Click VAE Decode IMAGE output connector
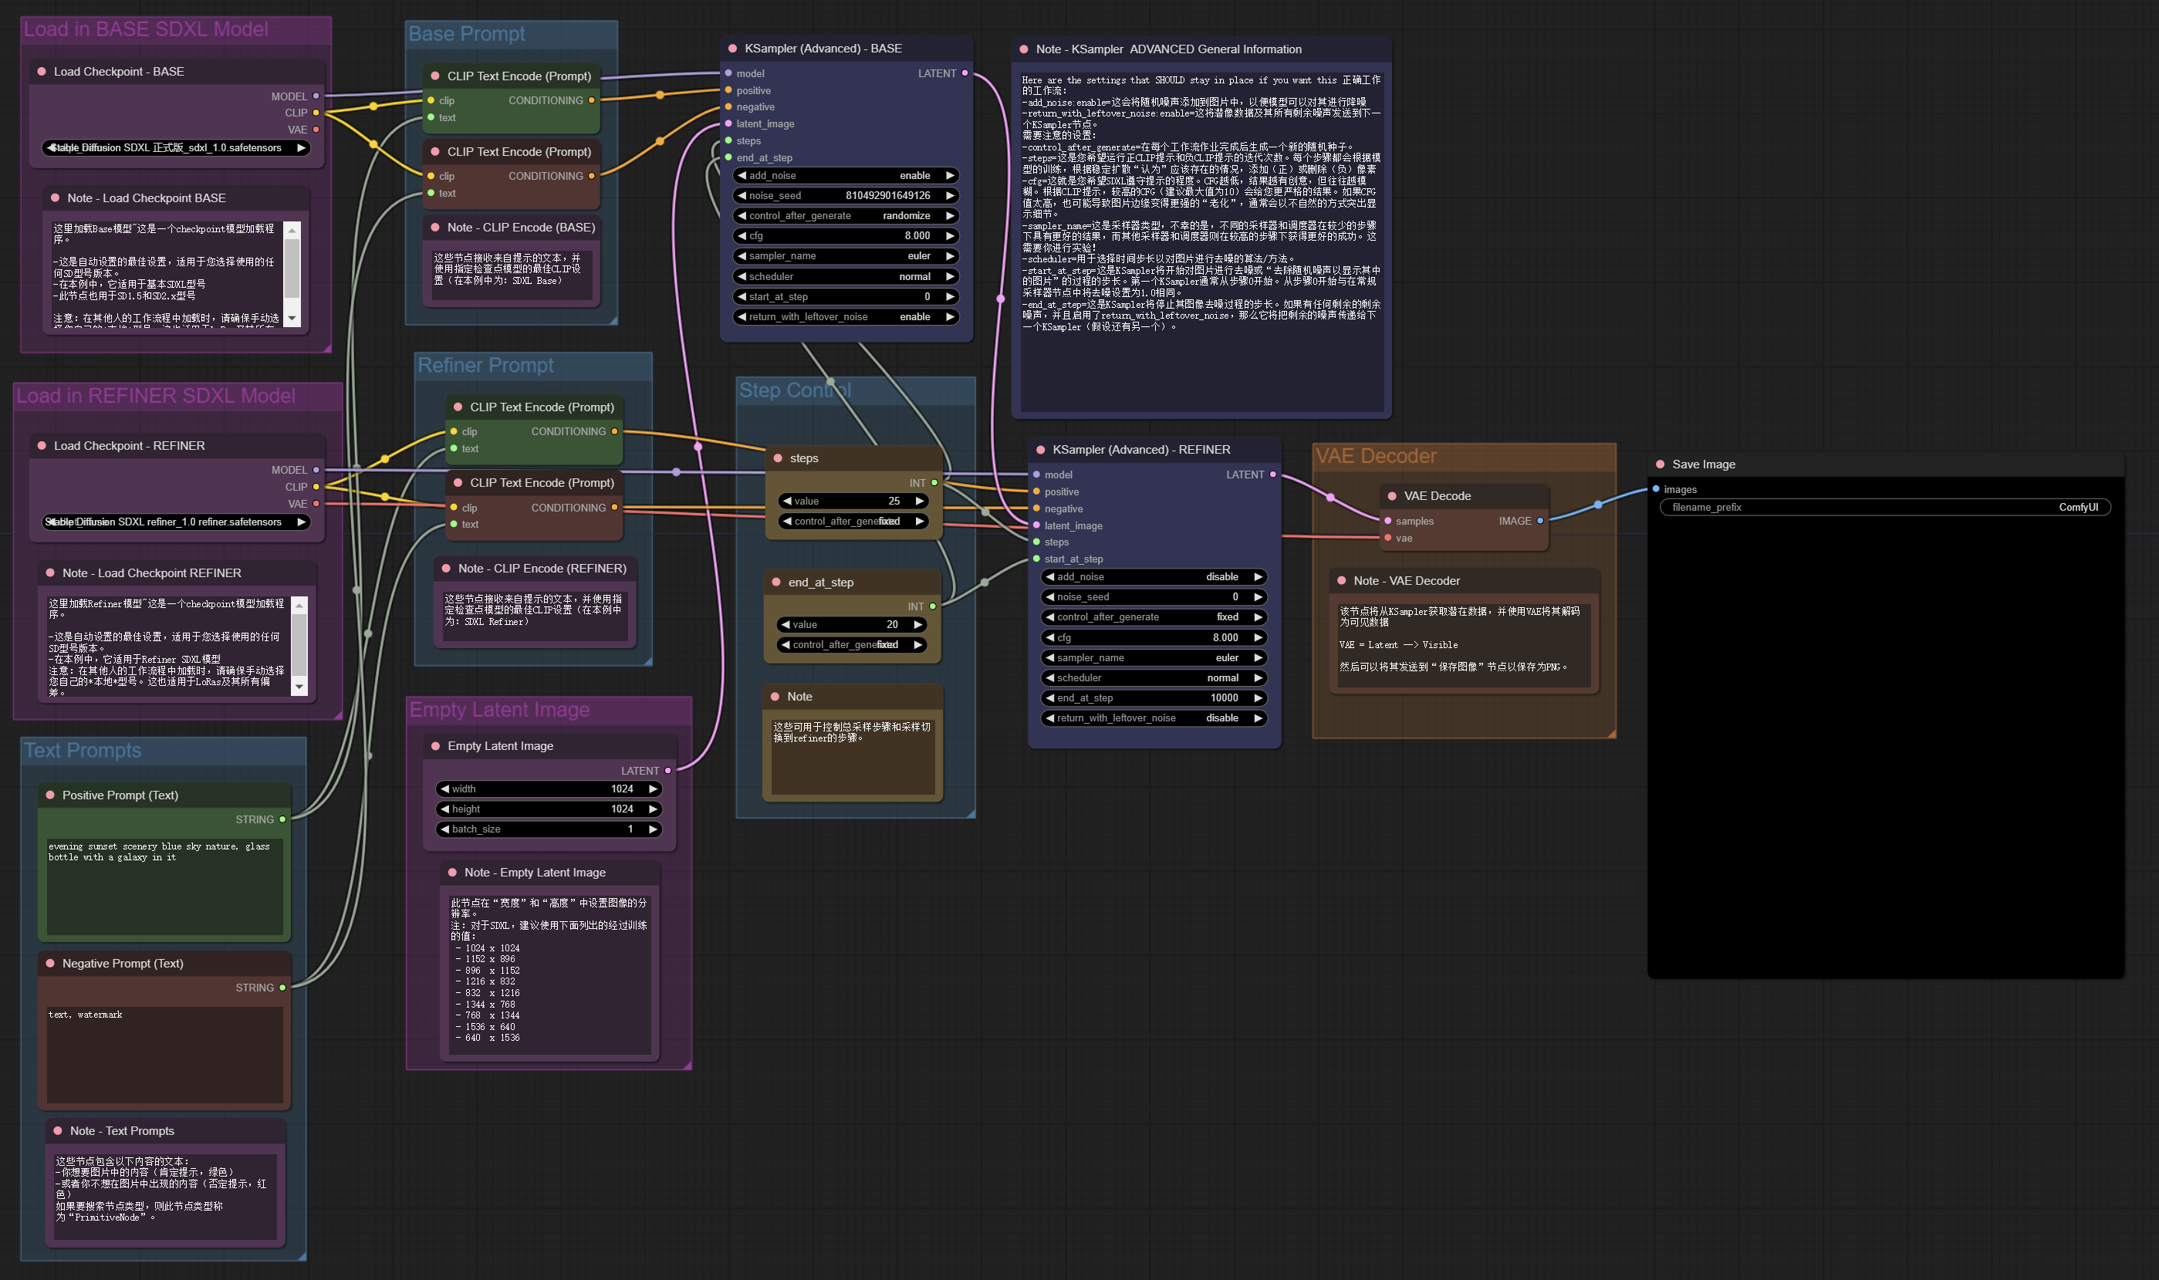 pyautogui.click(x=1539, y=521)
